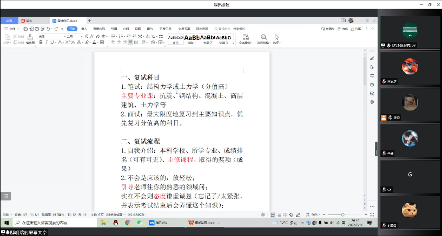Click the new tab plus button
This screenshot has width=442, height=236.
coord(89,20)
